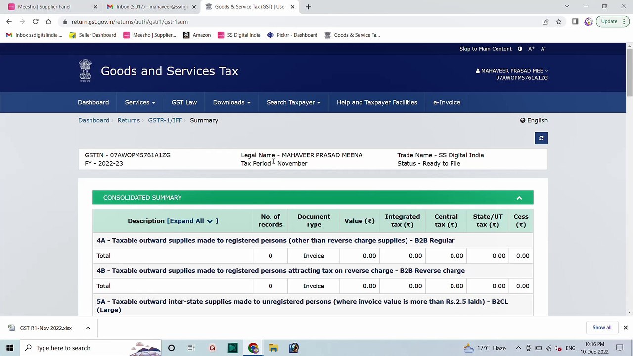The height and width of the screenshot is (356, 633).
Task: Open File Explorer from the taskbar
Action: click(273, 348)
